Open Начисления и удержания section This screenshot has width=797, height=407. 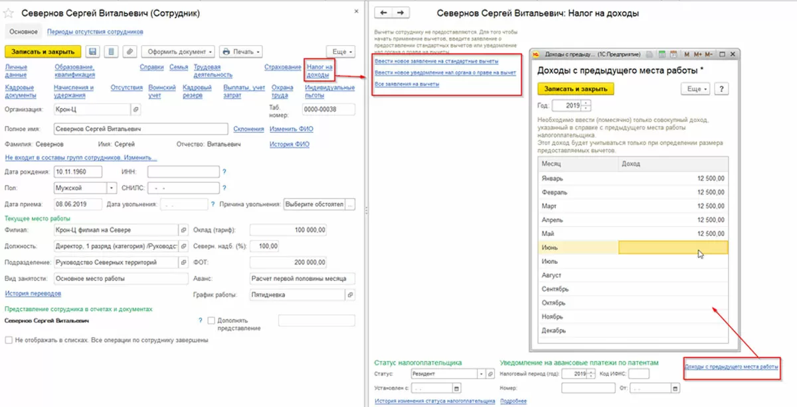coord(74,91)
